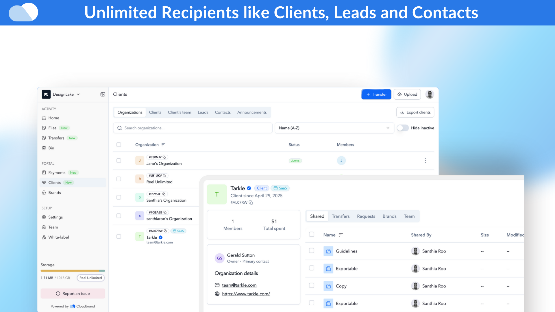Open the https://www.tarkle.com/ link
Image resolution: width=555 pixels, height=312 pixels.
click(x=246, y=294)
